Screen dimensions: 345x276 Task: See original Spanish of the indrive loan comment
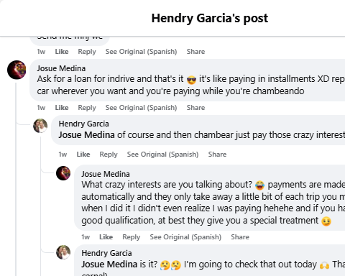click(141, 108)
